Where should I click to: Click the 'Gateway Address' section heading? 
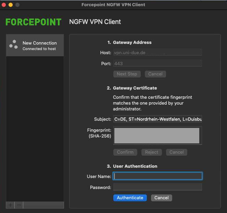click(x=132, y=42)
